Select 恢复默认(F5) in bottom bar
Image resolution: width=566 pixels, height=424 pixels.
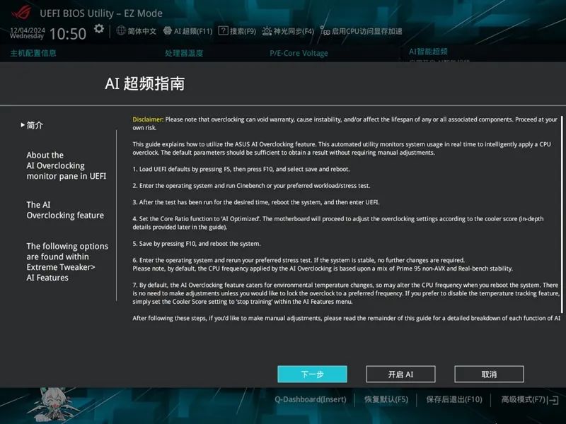click(386, 399)
